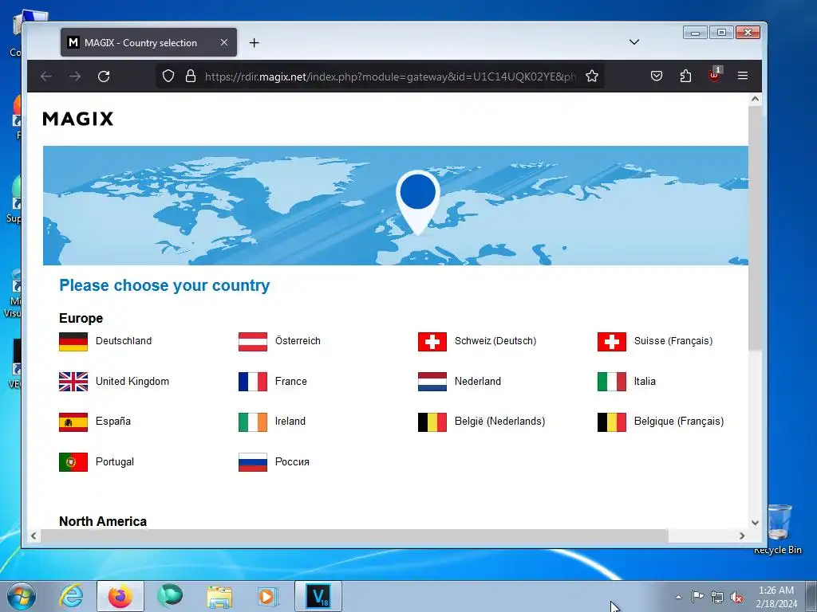Click the vertical scrollbar down arrow
This screenshot has width=817, height=612.
pyautogui.click(x=755, y=523)
